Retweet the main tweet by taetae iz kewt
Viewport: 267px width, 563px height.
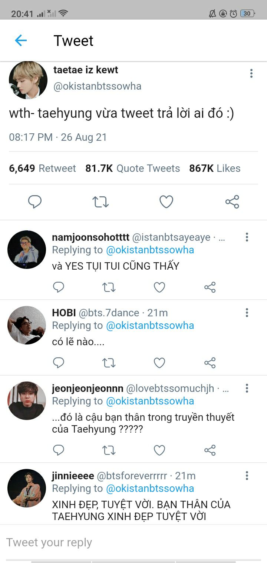pyautogui.click(x=100, y=202)
